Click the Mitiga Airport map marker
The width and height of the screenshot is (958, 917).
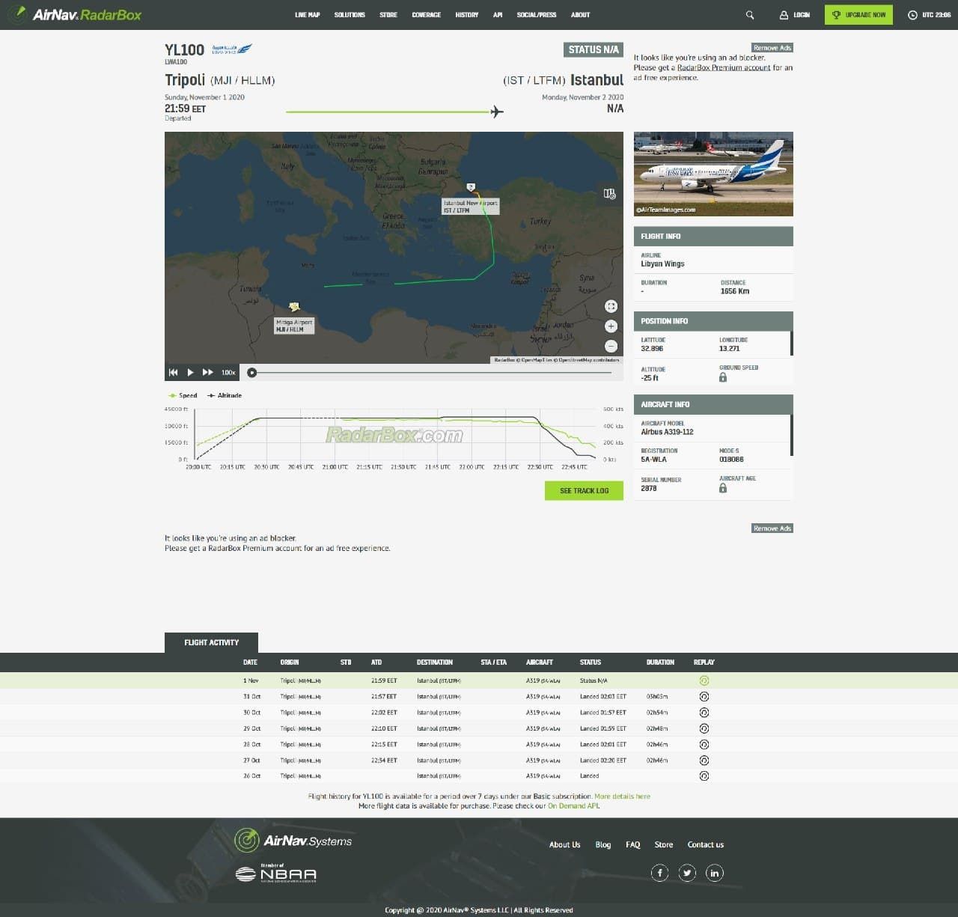tap(295, 307)
